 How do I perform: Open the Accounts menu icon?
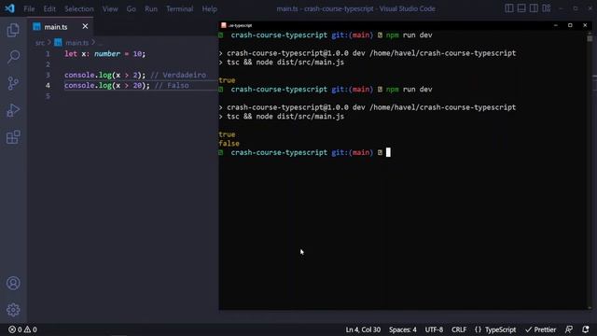click(x=13, y=283)
